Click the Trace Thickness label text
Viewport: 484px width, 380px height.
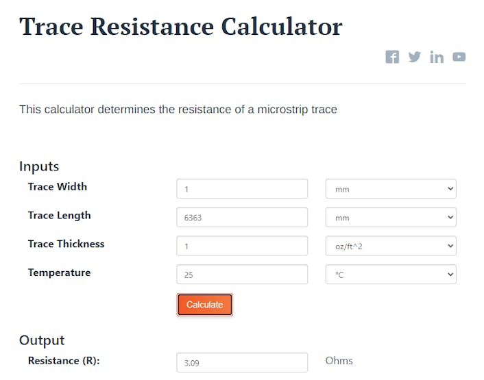point(66,244)
